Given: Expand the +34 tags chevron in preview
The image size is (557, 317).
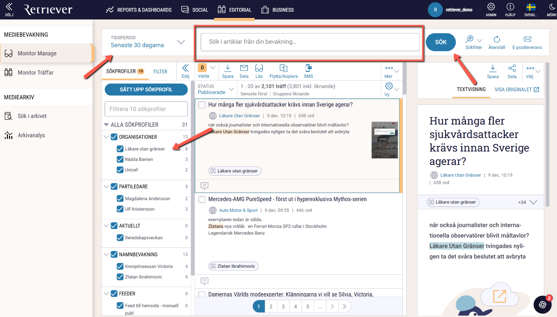Looking at the screenshot, I should click(533, 202).
